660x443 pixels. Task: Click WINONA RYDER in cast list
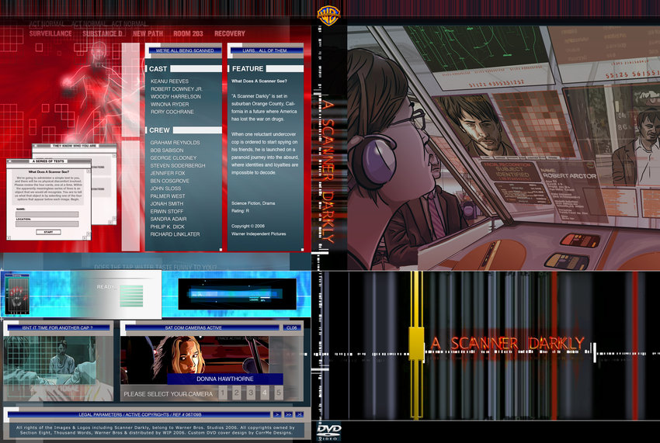tap(169, 104)
